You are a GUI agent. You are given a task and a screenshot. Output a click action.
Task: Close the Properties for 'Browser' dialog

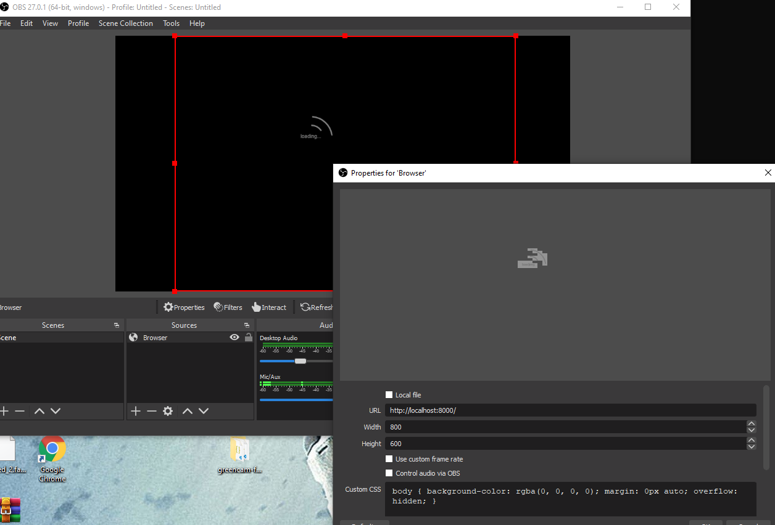click(768, 173)
